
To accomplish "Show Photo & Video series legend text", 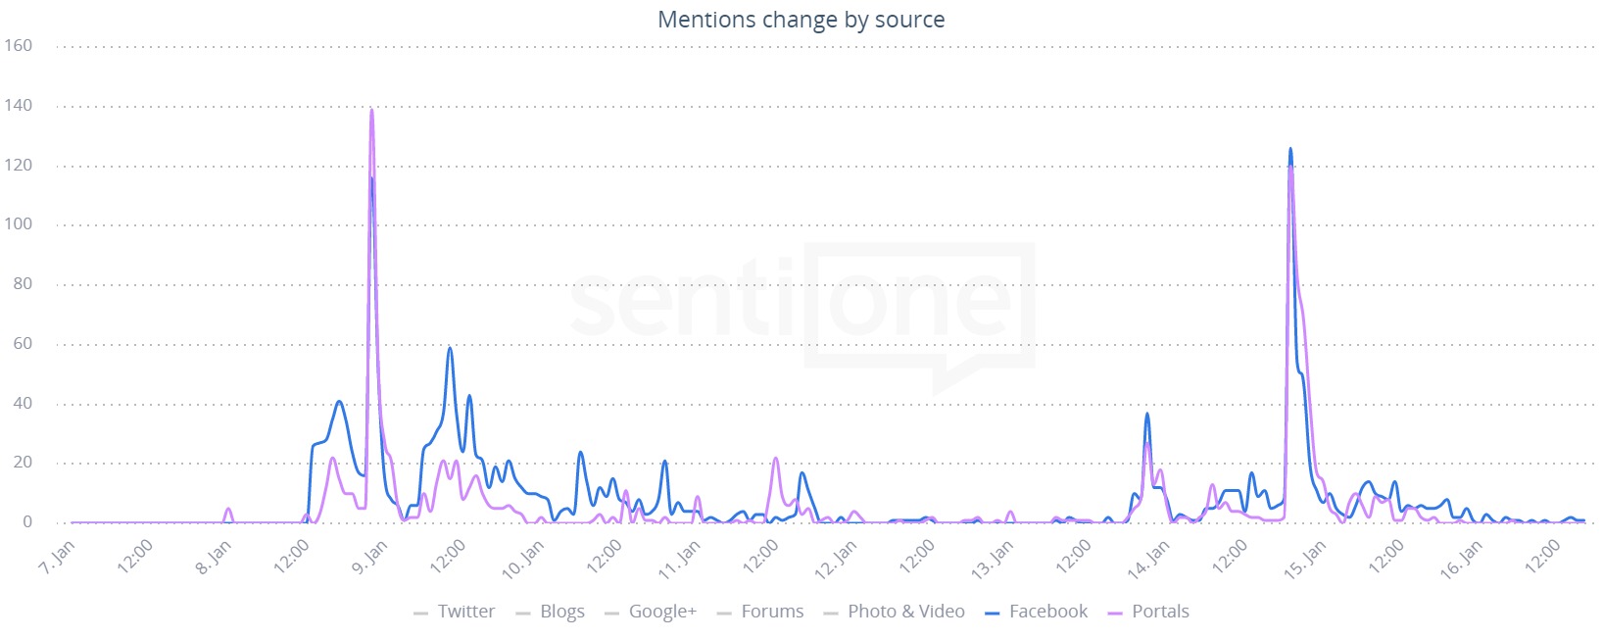I will 906,612.
